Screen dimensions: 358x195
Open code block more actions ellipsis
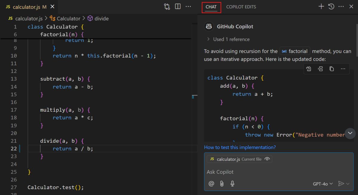(343, 69)
